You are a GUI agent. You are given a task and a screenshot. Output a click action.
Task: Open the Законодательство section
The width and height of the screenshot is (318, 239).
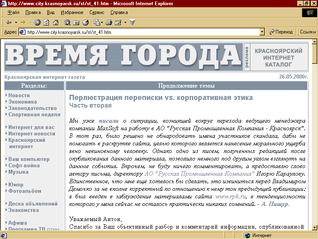click(33, 108)
